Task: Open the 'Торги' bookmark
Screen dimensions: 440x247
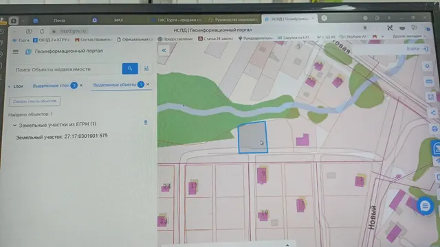Action: point(21,40)
